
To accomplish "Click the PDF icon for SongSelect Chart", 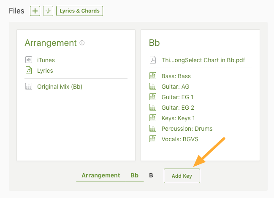I will 153,60.
